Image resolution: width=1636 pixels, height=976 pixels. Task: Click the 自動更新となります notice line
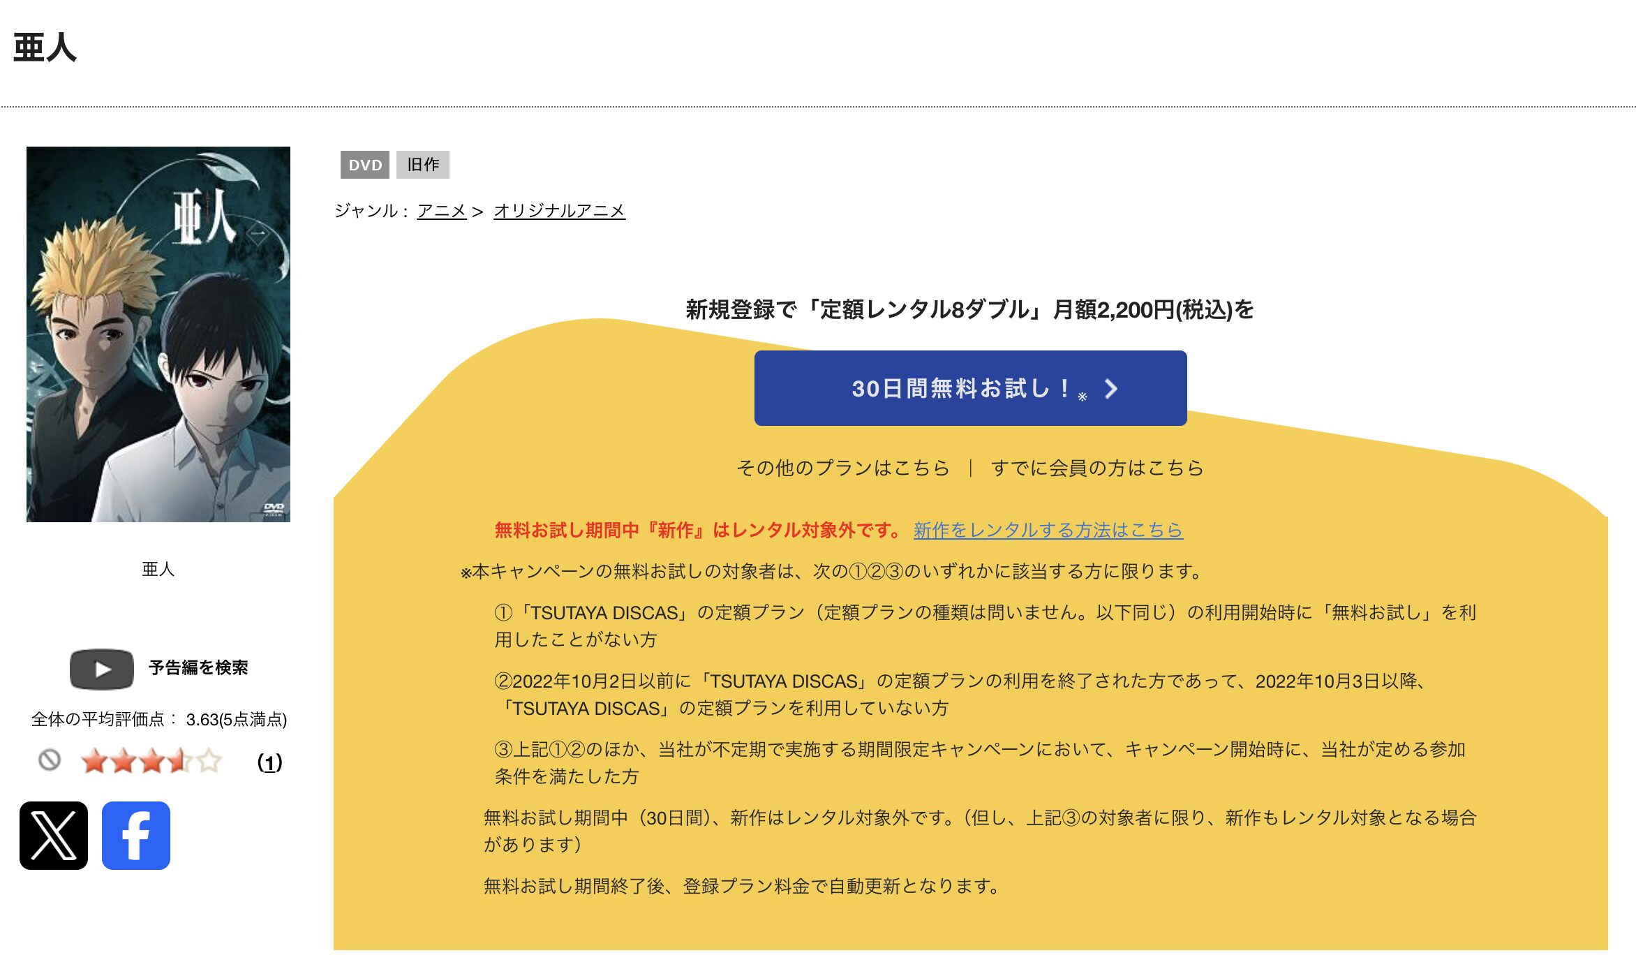coord(742,887)
